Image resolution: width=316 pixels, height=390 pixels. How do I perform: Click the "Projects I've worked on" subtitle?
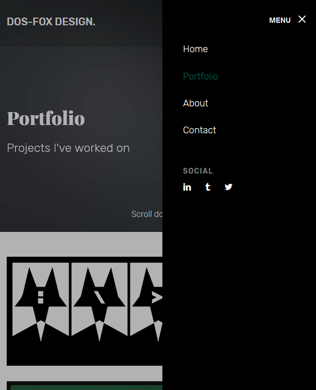coord(68,148)
